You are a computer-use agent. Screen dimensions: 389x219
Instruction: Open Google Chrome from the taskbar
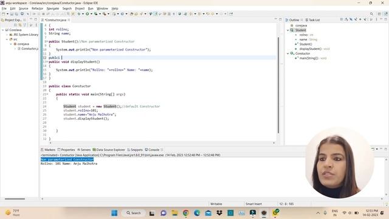[186, 213]
